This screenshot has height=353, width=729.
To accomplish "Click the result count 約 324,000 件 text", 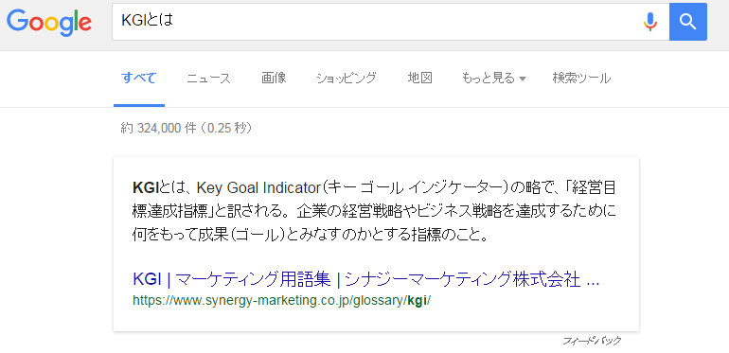I will coord(187,128).
